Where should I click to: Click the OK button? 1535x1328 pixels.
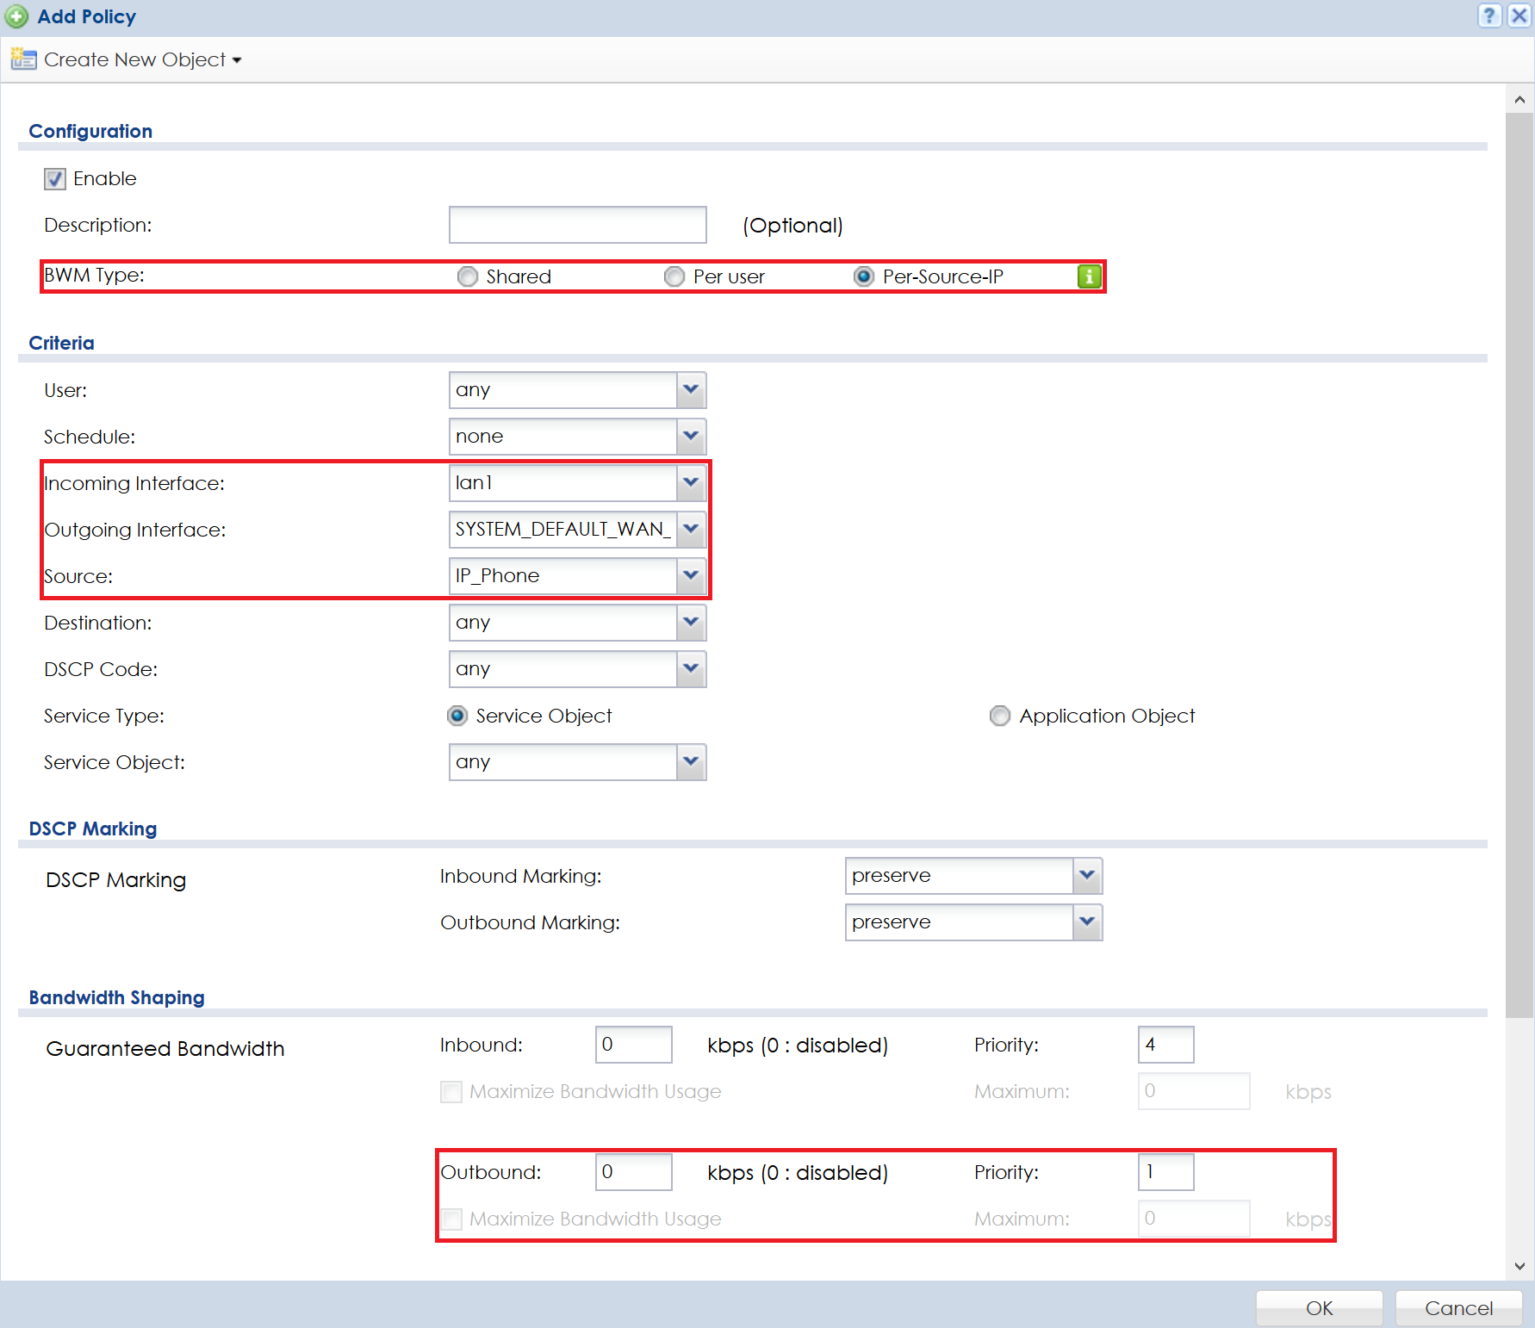[x=1319, y=1308]
